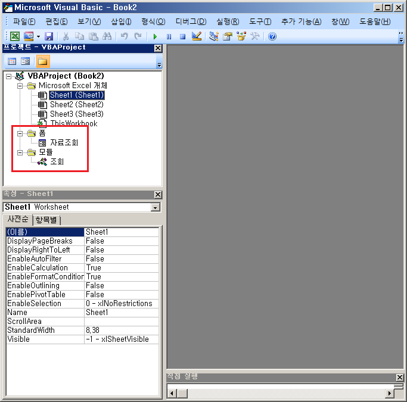
Task: Click View Code icon in project panel
Action: point(12,61)
